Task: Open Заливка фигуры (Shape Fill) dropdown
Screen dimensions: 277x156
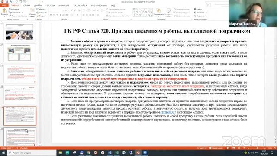Action: pos(182,9)
